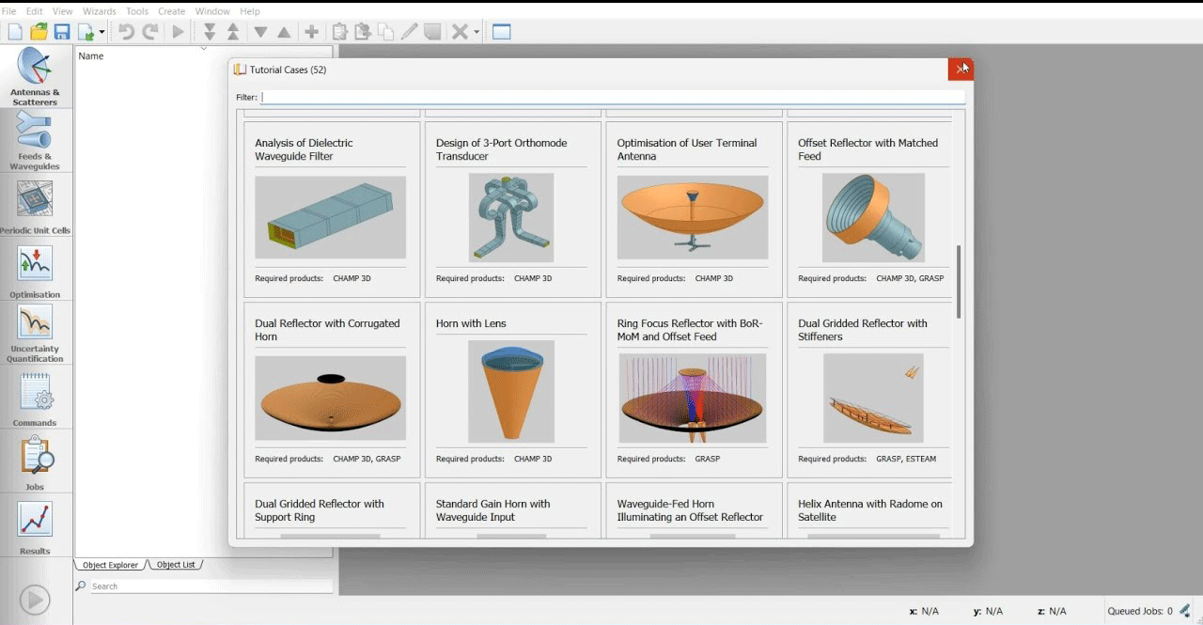Open the Commands panel
1203x625 pixels.
35,398
